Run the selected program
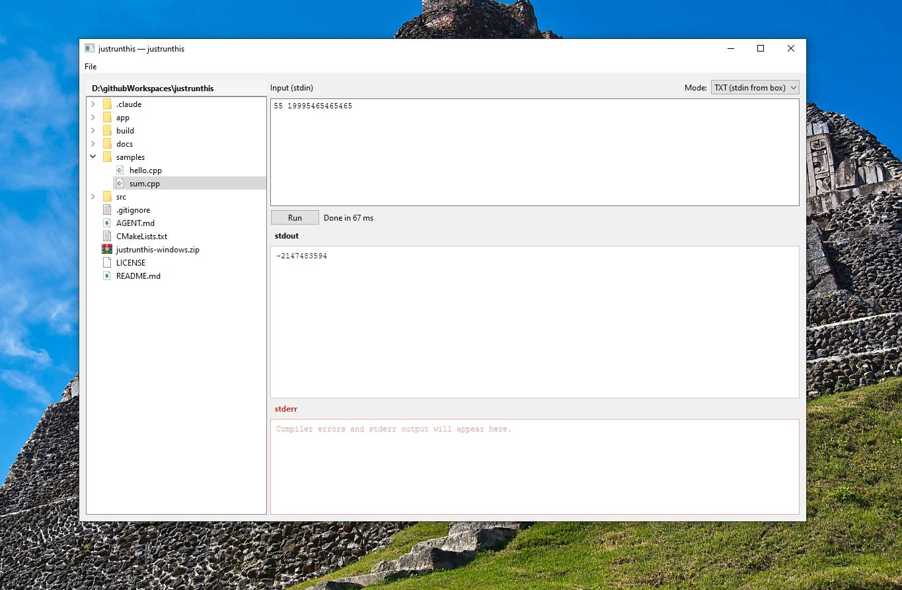Viewport: 902px width, 590px height. (x=295, y=217)
